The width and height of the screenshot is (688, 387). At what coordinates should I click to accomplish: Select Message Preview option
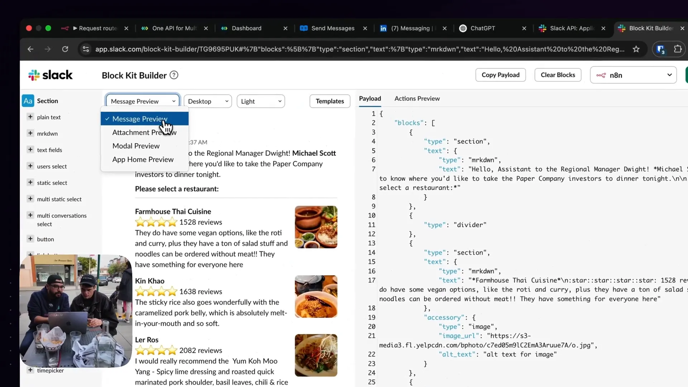tap(144, 119)
